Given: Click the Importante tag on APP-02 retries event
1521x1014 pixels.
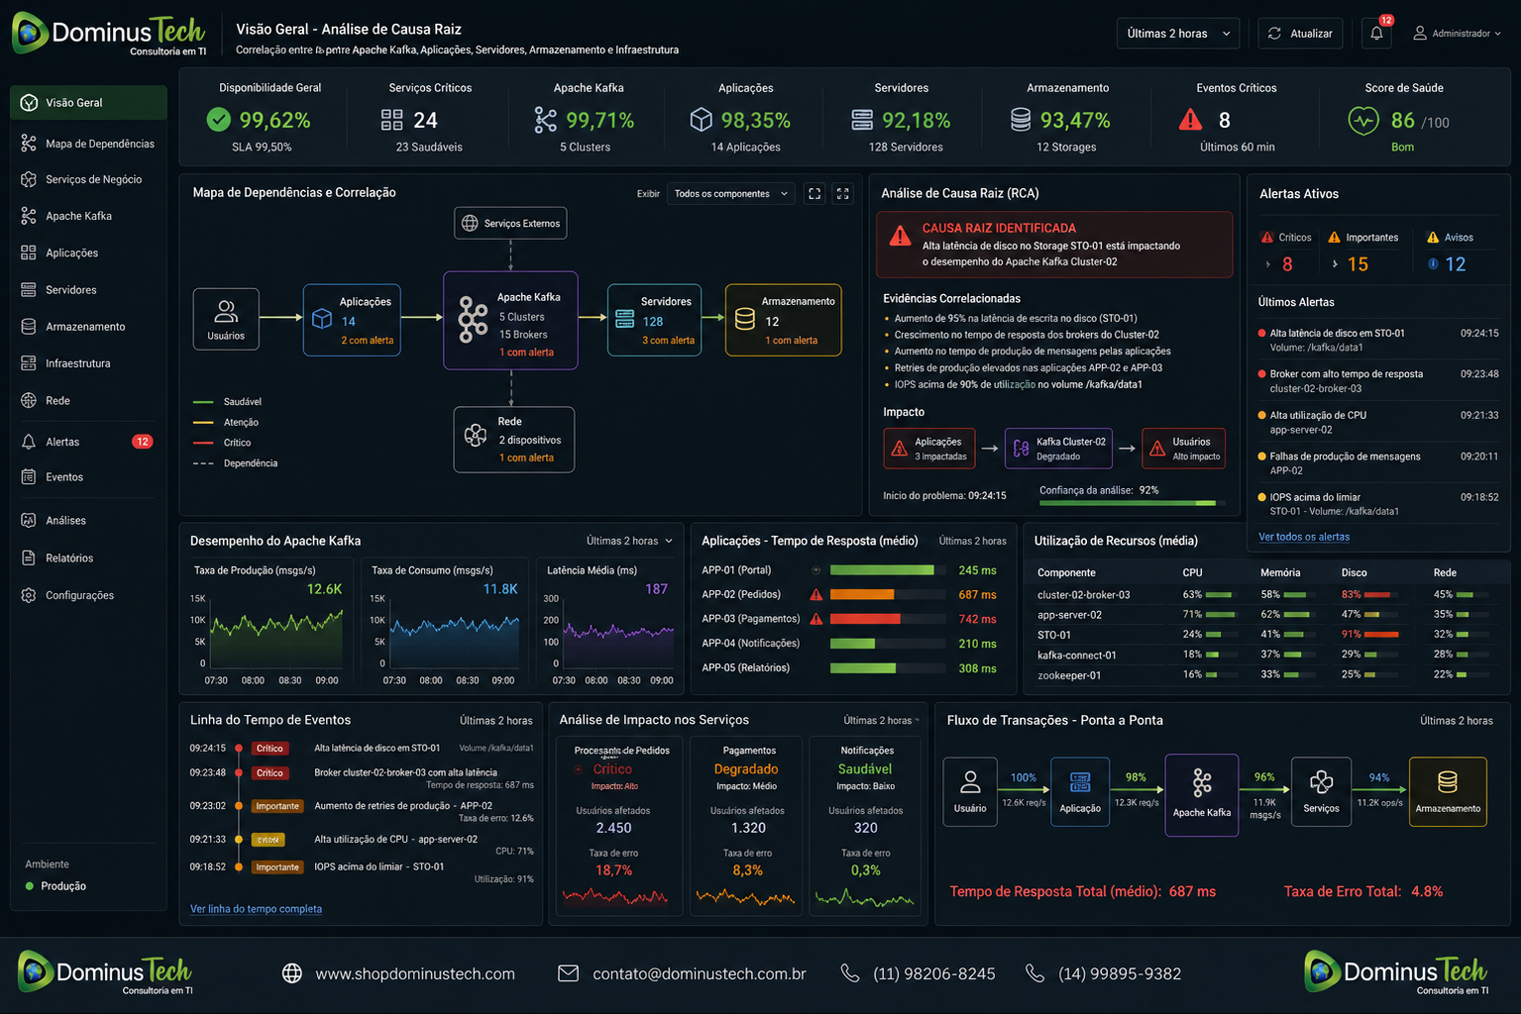Looking at the screenshot, I should 277,806.
